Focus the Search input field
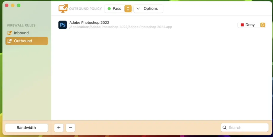Image resolution: width=273 pixels, height=137 pixels. 247,128
